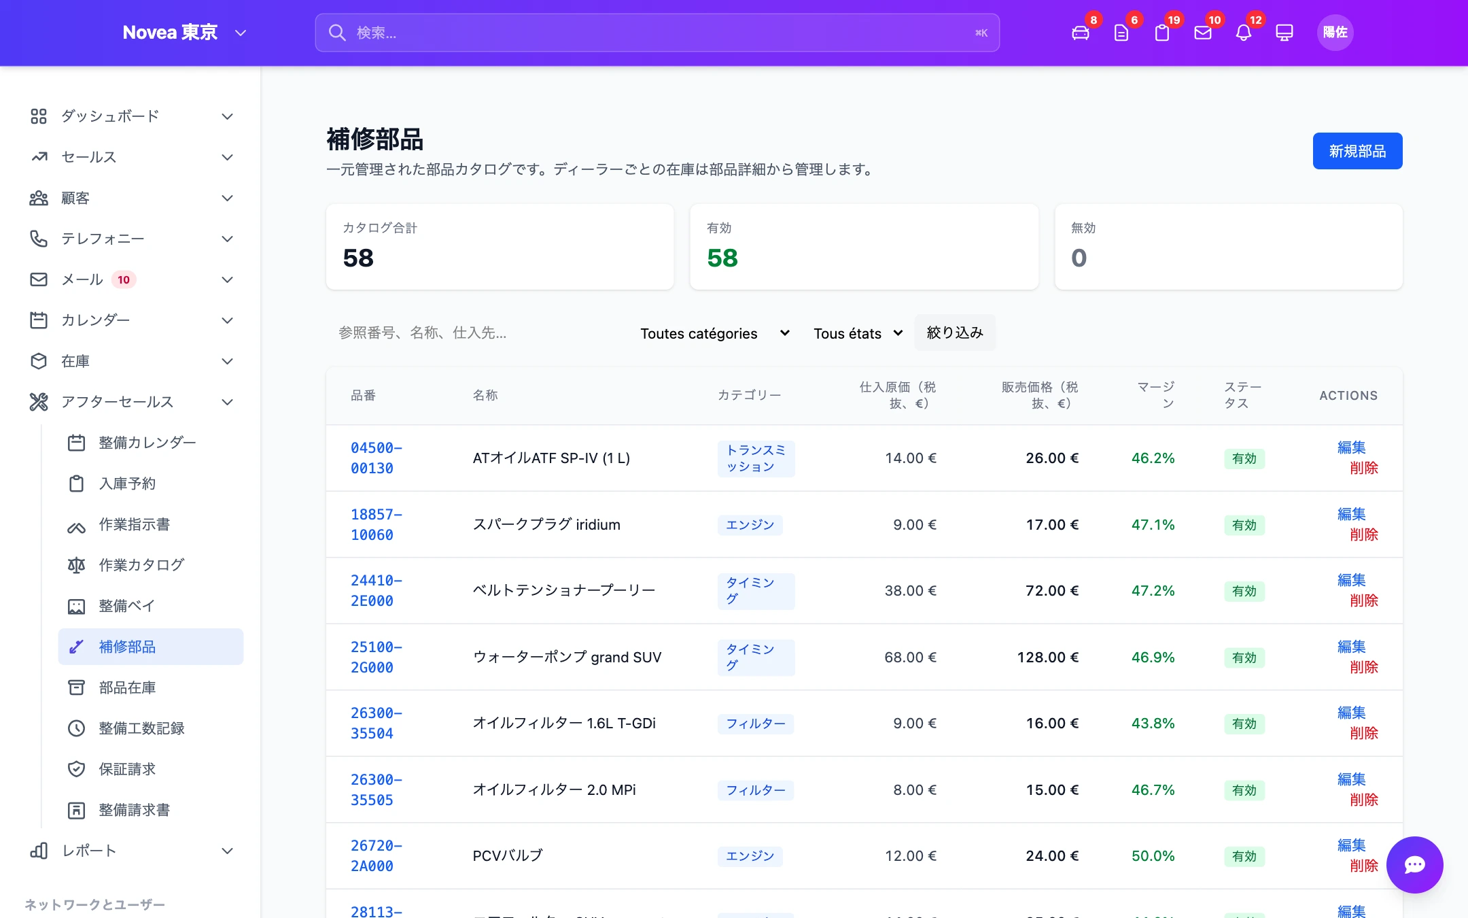Click the ダッシュボード grid icon
Screen dimensions: 1468x918
click(x=39, y=116)
